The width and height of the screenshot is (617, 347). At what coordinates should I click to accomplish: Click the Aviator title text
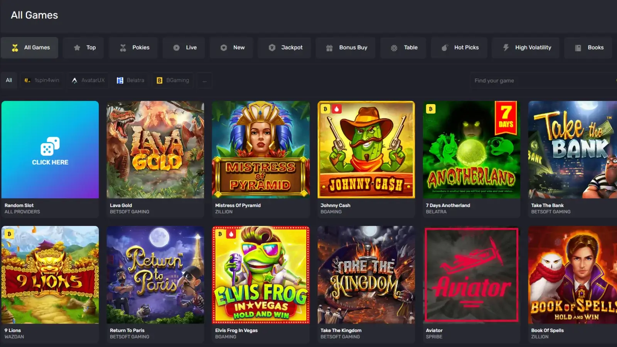click(x=434, y=330)
